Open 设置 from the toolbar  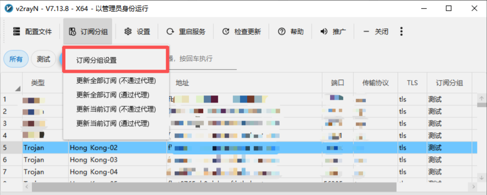click(x=137, y=32)
